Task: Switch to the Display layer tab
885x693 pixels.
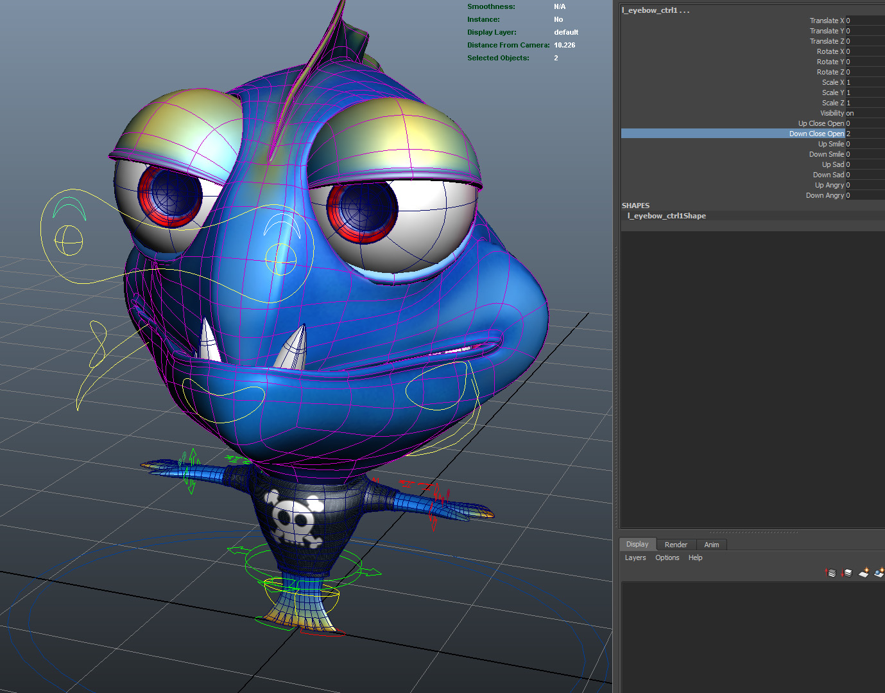Action: 637,545
